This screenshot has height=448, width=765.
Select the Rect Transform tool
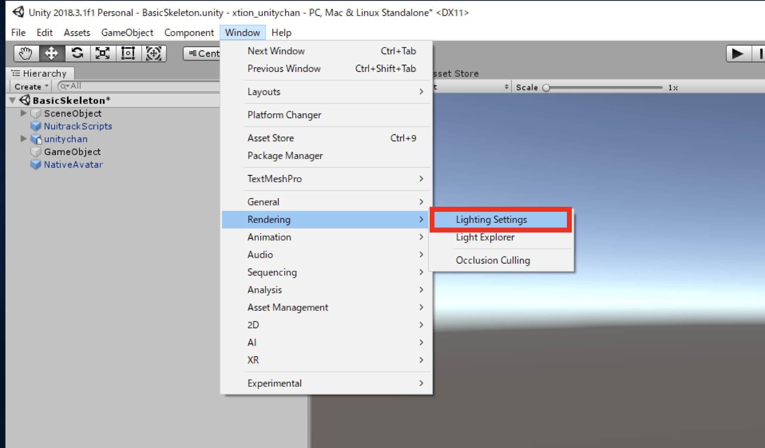pyautogui.click(x=128, y=53)
